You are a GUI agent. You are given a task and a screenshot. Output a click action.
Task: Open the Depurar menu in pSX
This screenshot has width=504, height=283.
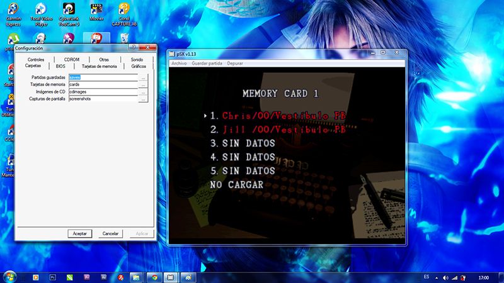tap(235, 64)
